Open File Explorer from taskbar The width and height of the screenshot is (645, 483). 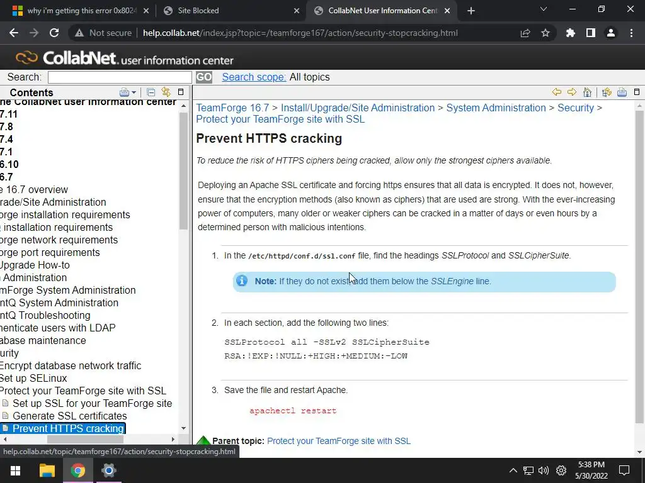click(x=47, y=470)
